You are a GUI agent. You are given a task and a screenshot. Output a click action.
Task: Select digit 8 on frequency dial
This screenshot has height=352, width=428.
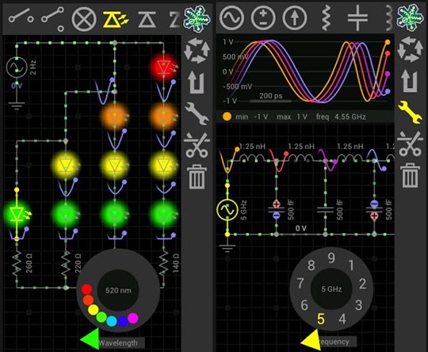point(311,266)
